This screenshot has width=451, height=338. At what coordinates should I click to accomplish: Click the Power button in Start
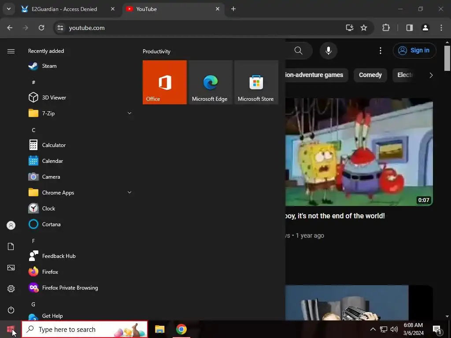(11, 310)
